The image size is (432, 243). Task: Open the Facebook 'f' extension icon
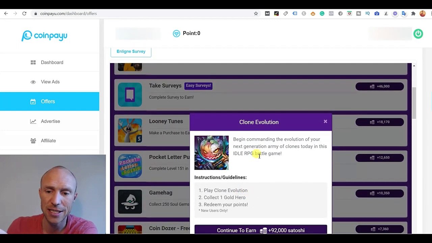point(340,13)
